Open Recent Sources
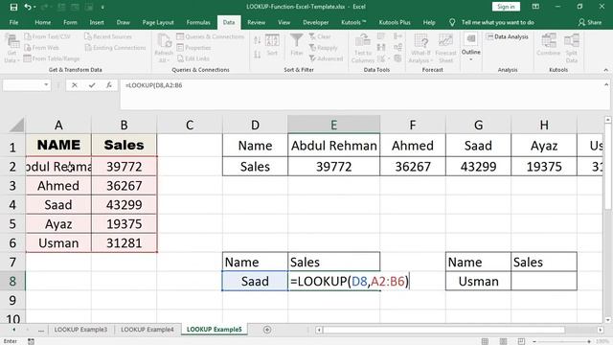The height and width of the screenshot is (345, 613). (x=108, y=36)
